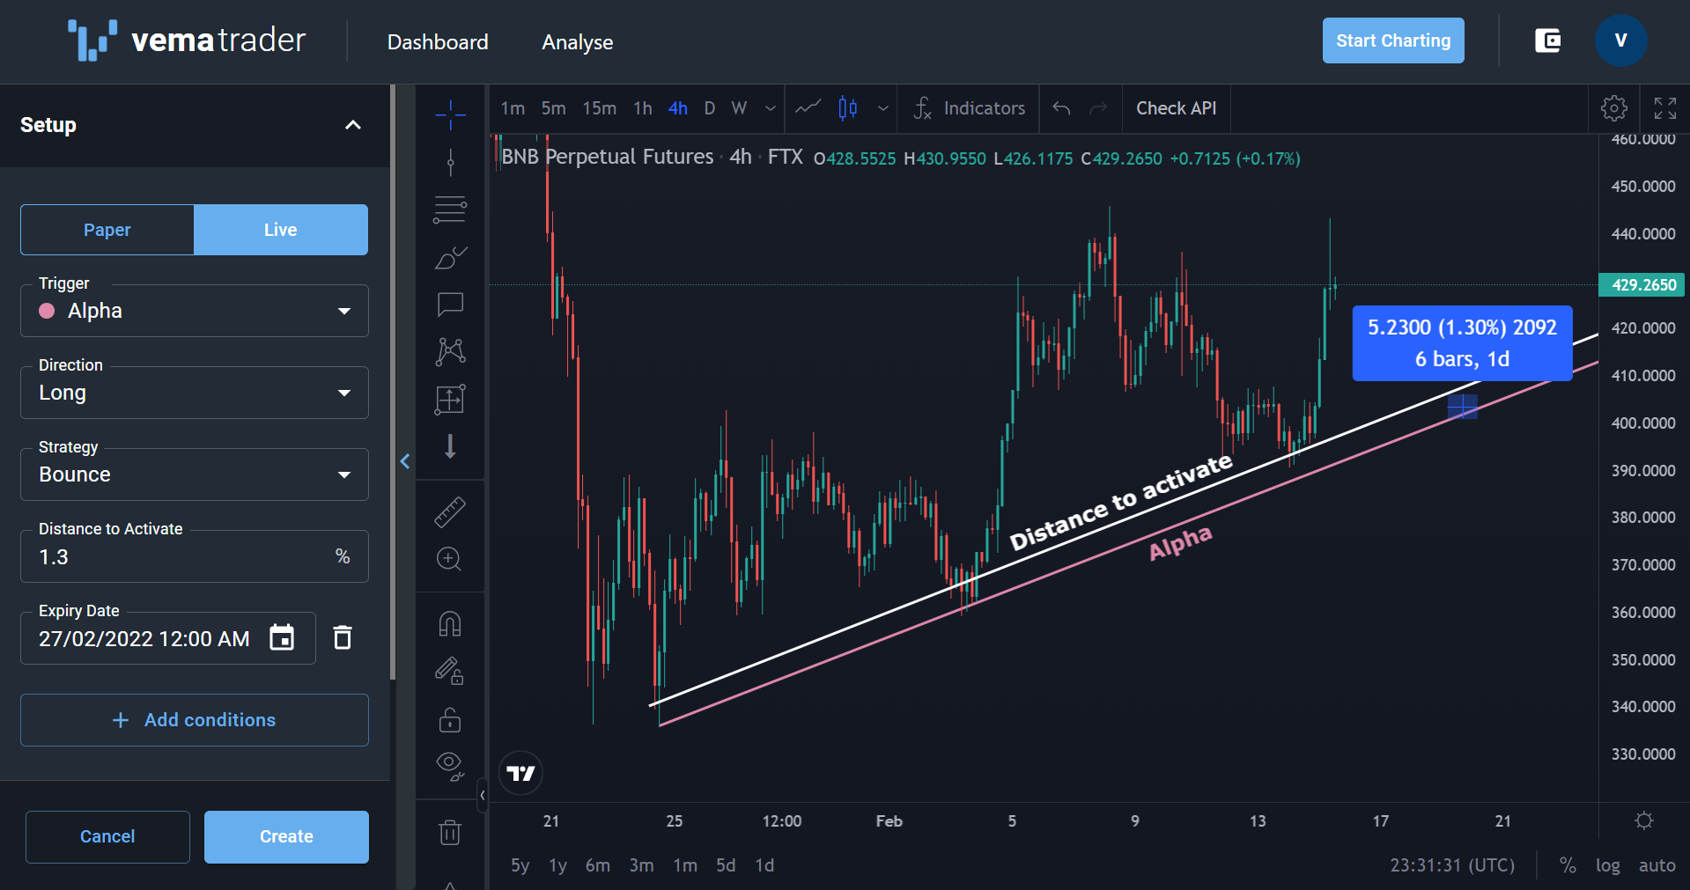Click the Distance to Activate field
The height and width of the screenshot is (890, 1690).
(x=195, y=556)
